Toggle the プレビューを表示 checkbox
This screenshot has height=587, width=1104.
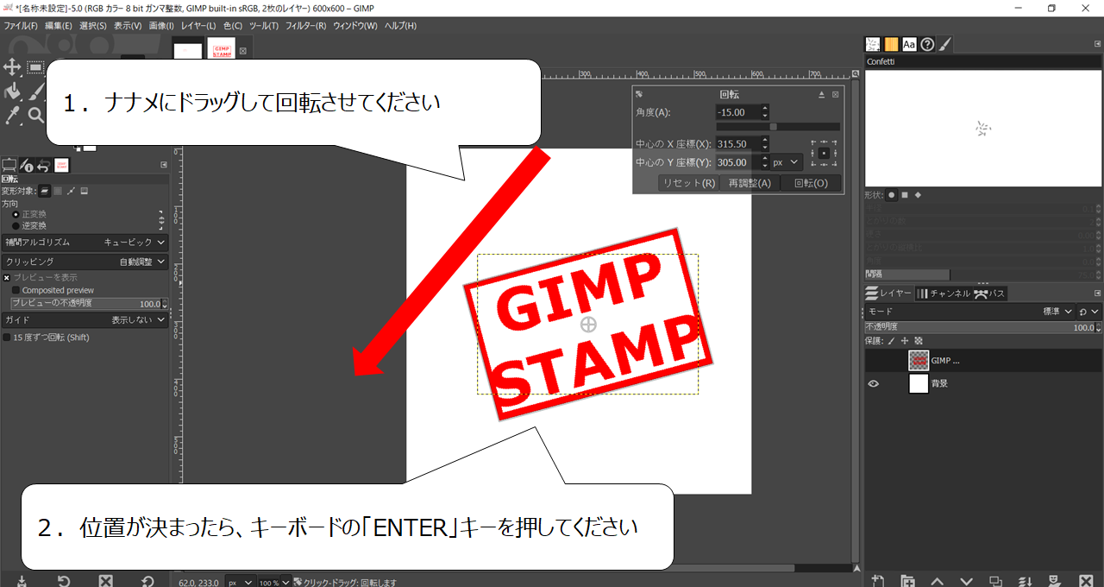tap(7, 278)
